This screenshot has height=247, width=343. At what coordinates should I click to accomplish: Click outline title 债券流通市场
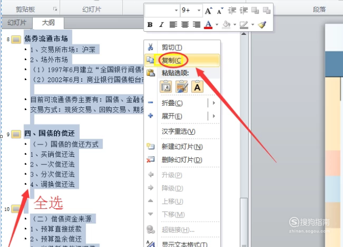click(46, 39)
